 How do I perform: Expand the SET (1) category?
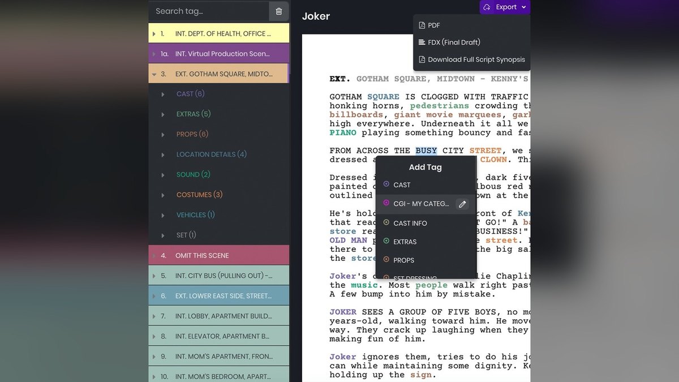tap(163, 235)
